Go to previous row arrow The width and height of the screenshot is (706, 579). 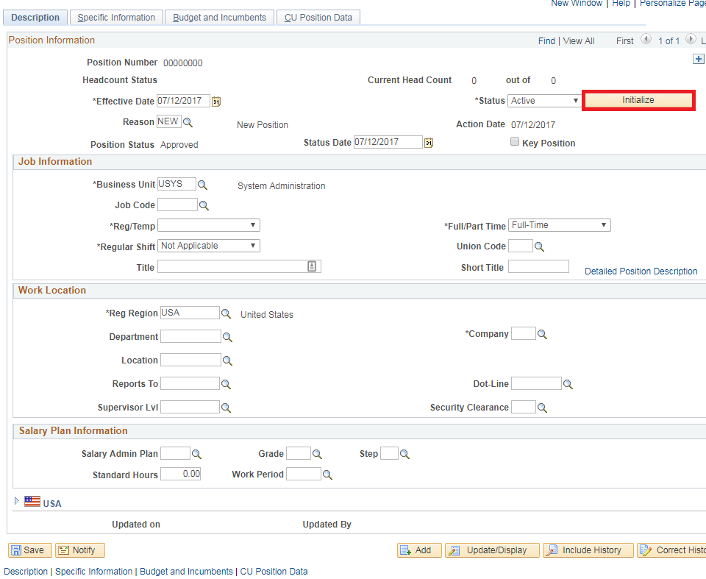pos(646,39)
